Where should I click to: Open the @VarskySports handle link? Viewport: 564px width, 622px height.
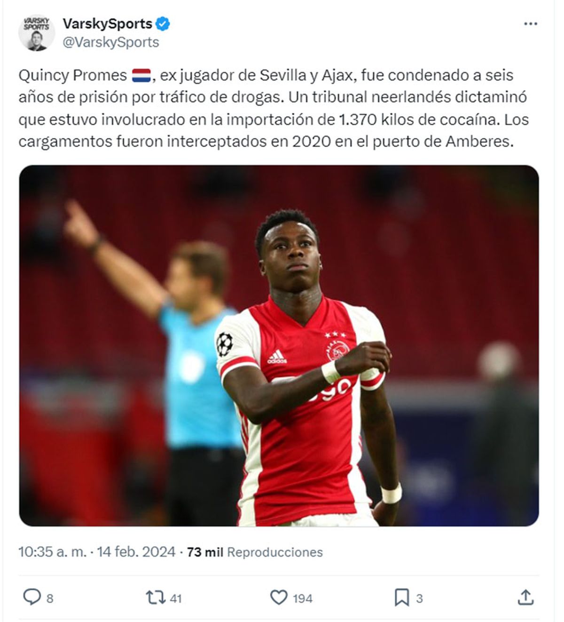[111, 42]
